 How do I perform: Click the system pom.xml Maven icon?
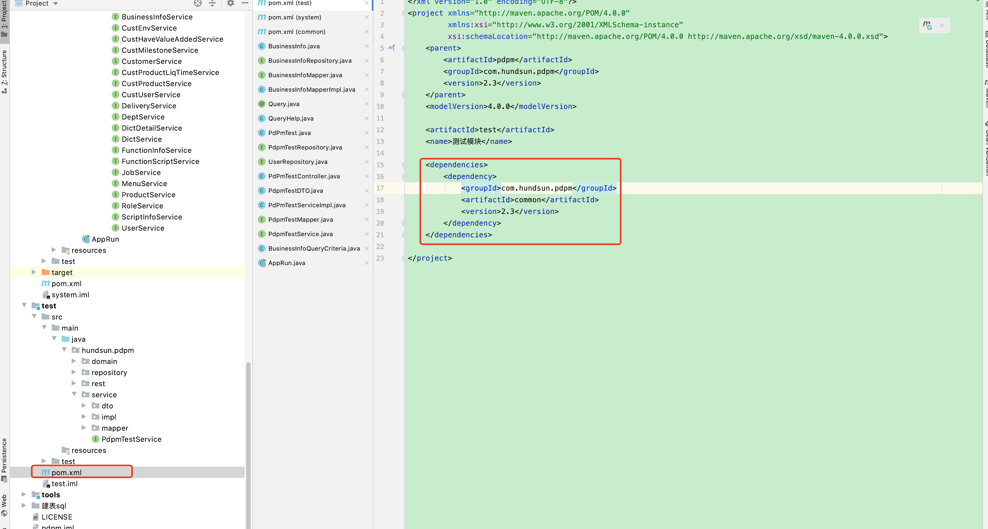click(x=46, y=283)
